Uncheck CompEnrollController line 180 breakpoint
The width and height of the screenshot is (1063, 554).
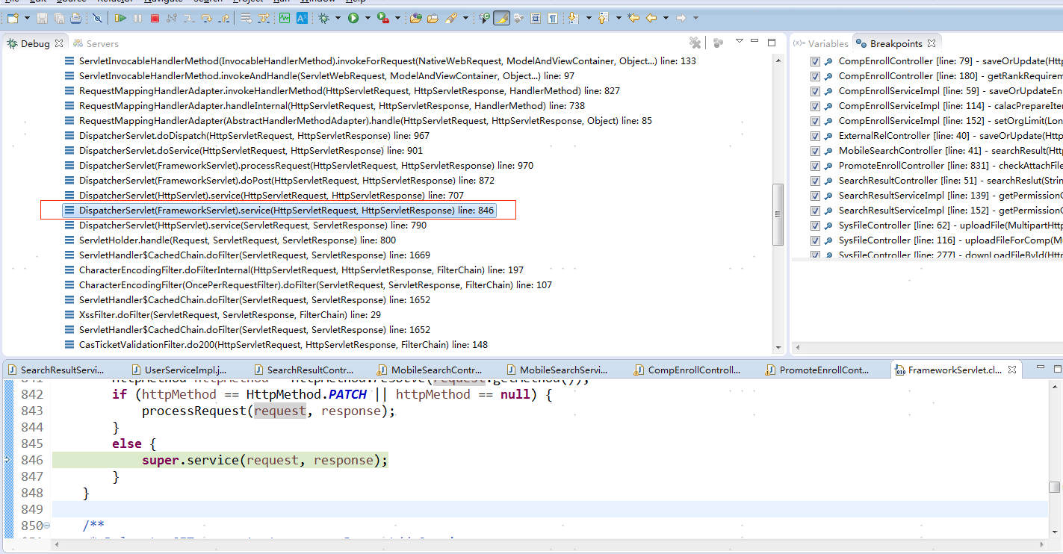[x=815, y=76]
